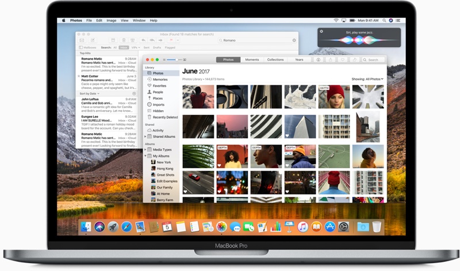
Task: Toggle the Mailboxes sidebar in Mail
Action: pyautogui.click(x=88, y=47)
